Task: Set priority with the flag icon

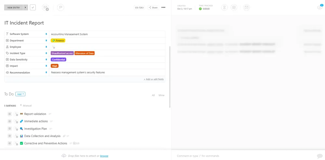Action: tap(60, 8)
